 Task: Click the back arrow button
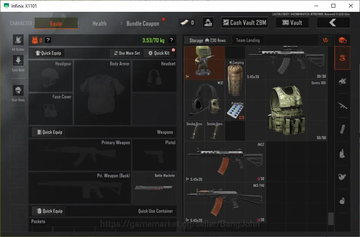point(333,22)
